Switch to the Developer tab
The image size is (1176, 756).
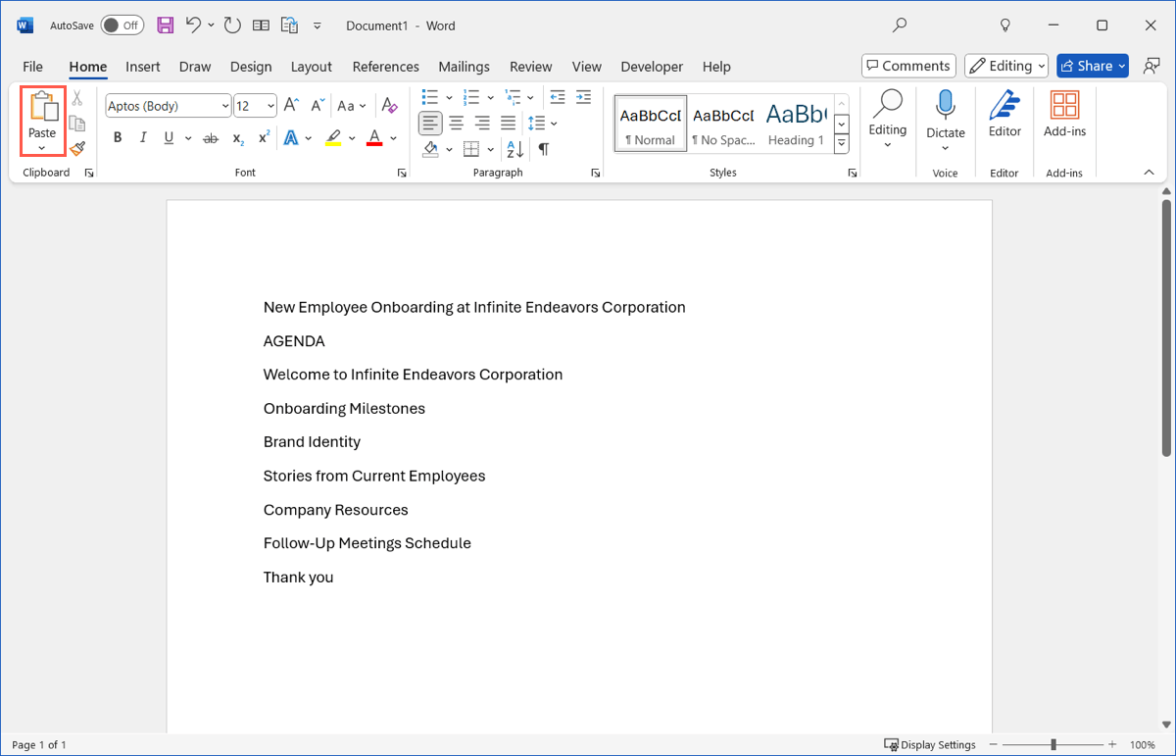pos(652,67)
